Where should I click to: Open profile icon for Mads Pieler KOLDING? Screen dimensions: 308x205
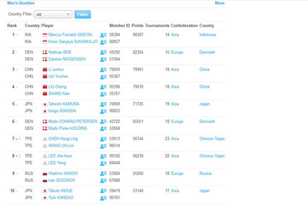pyautogui.click(x=103, y=129)
